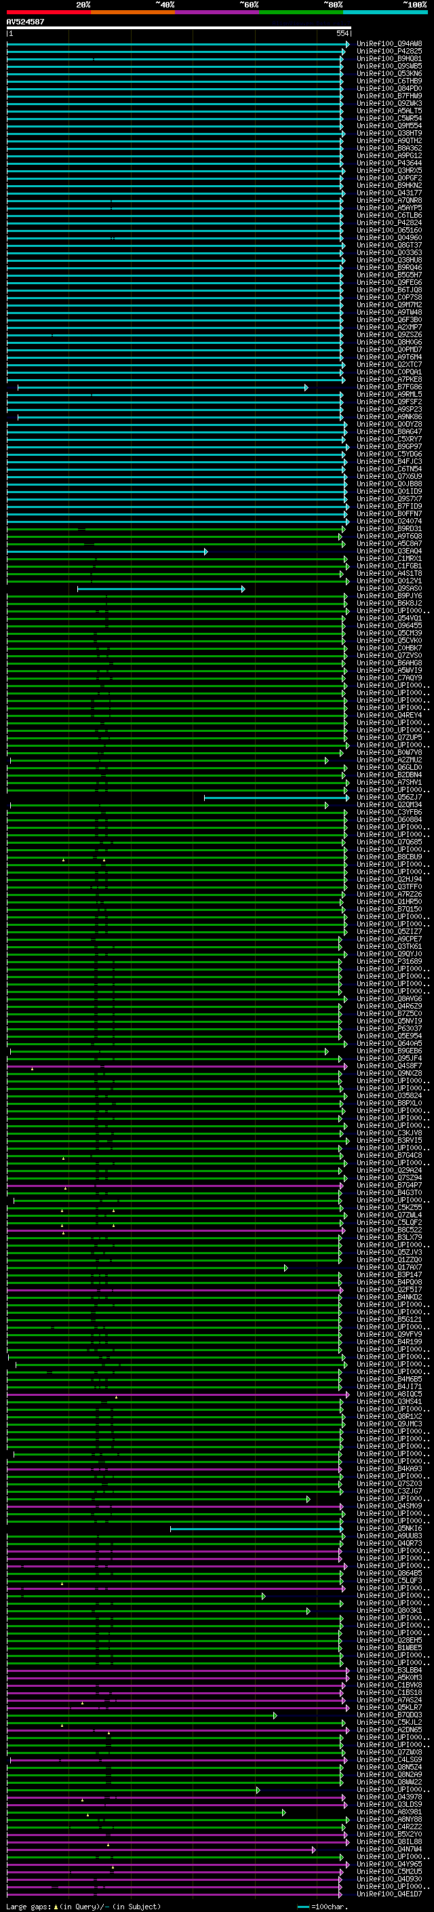This screenshot has height=1912, width=434.
Task: Select label UniRef100_Q9M554
Action: pos(389,125)
